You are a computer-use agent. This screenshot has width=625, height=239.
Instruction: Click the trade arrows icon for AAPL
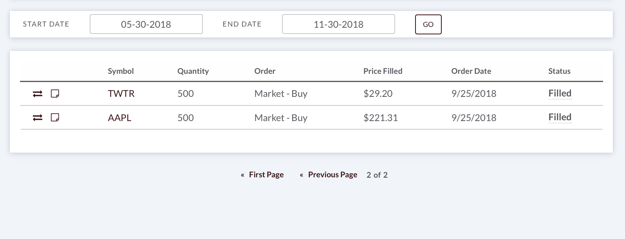(38, 118)
